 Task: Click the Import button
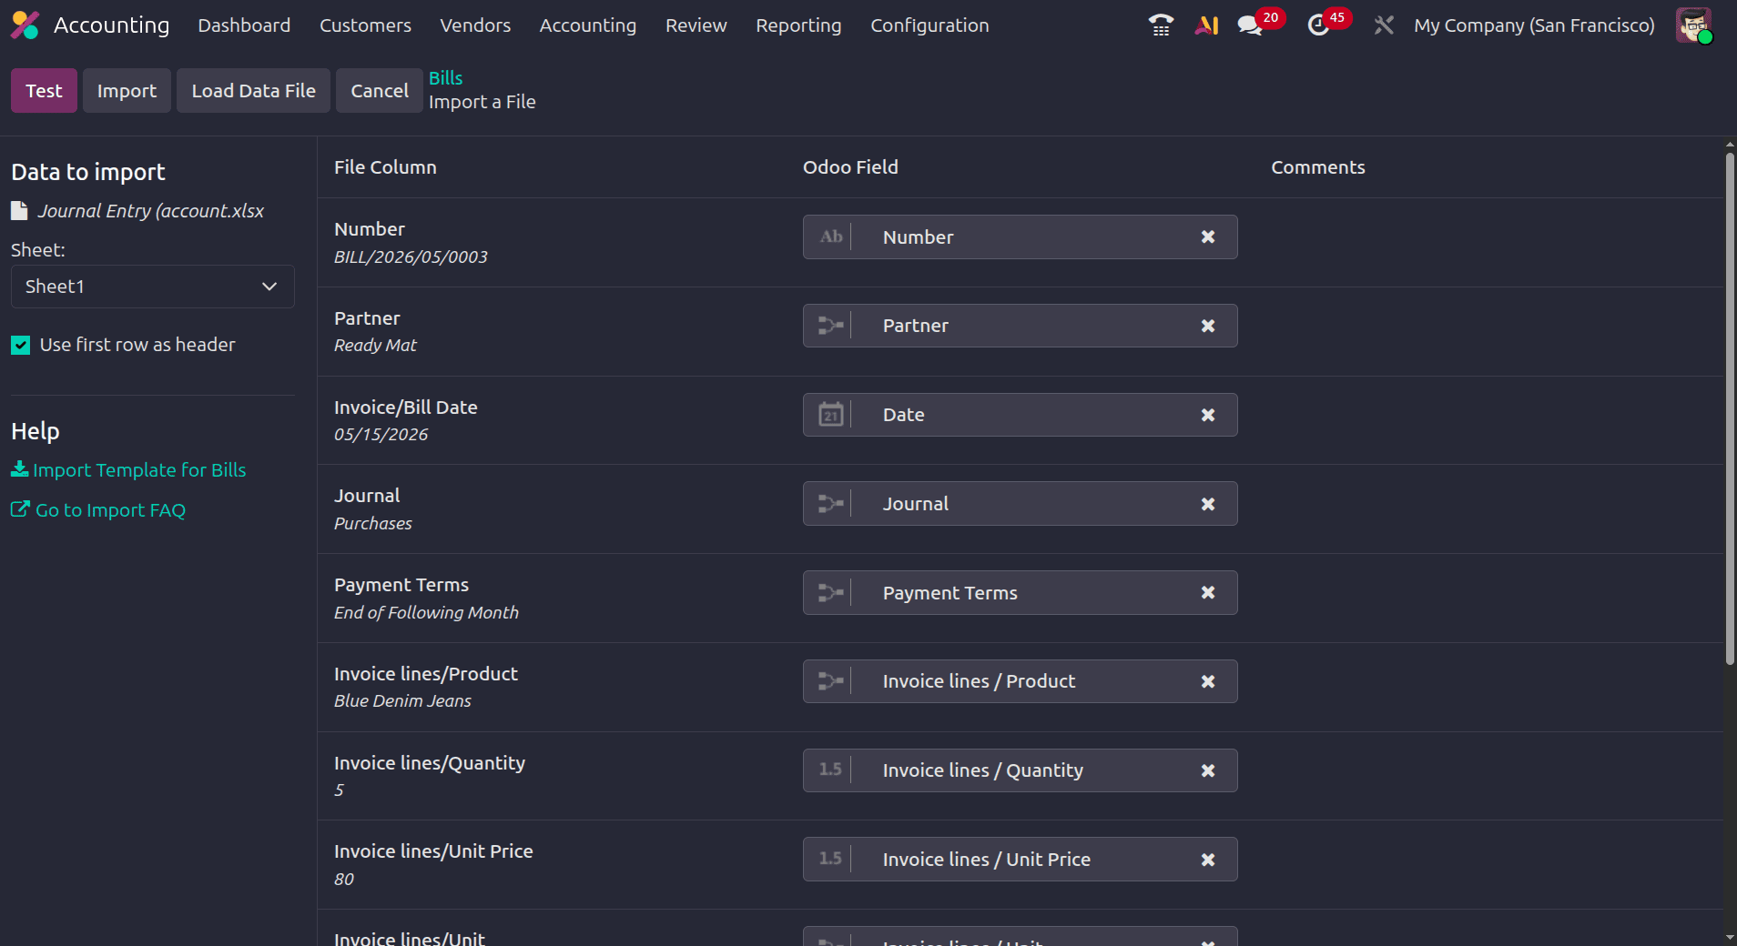[127, 91]
